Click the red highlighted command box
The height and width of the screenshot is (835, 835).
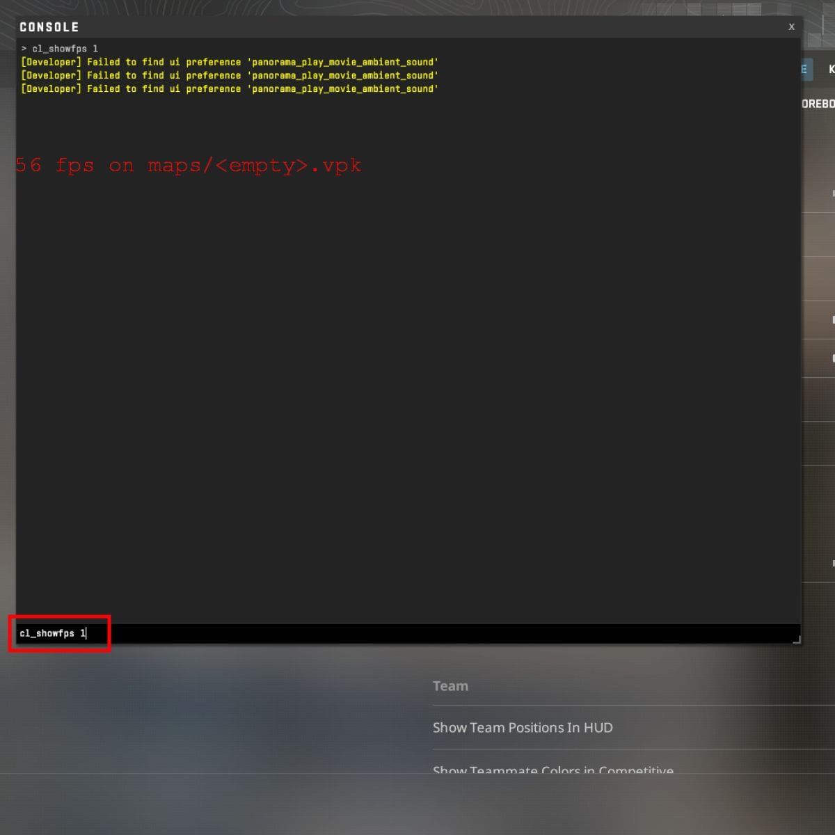click(x=59, y=633)
